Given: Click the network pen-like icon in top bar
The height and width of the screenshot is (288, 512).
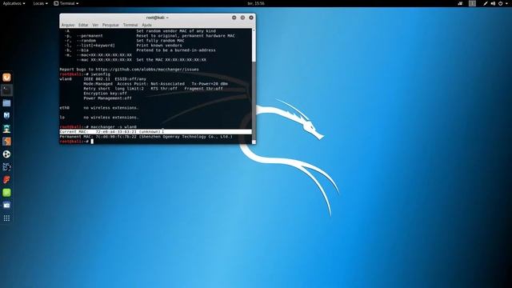Looking at the screenshot, I should [x=486, y=3].
